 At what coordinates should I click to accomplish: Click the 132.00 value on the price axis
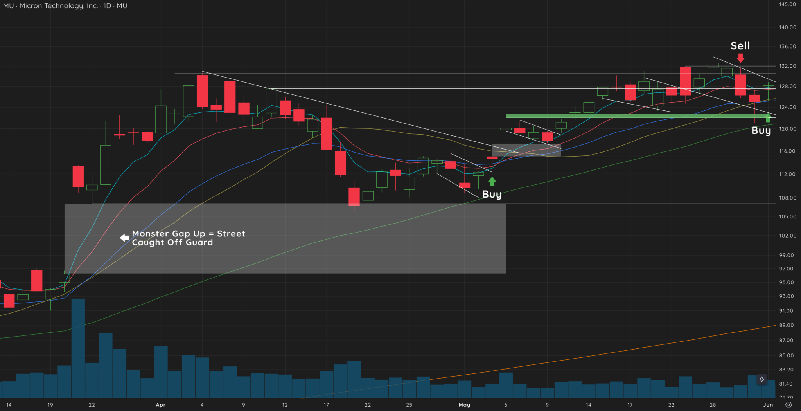point(788,66)
